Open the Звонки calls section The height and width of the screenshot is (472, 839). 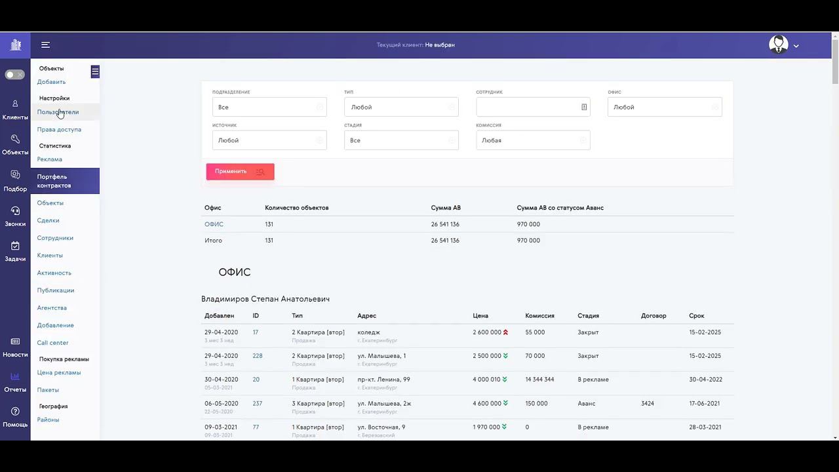(x=15, y=217)
